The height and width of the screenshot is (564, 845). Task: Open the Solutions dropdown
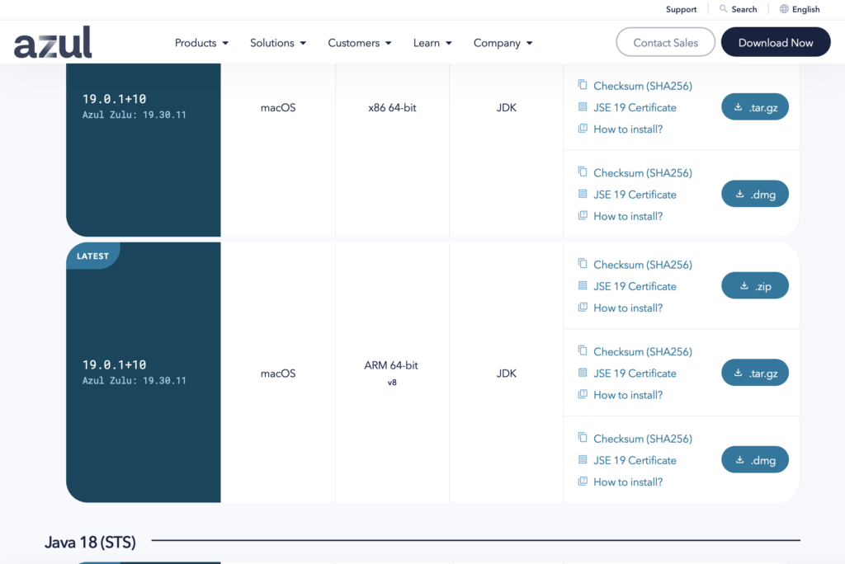[278, 43]
